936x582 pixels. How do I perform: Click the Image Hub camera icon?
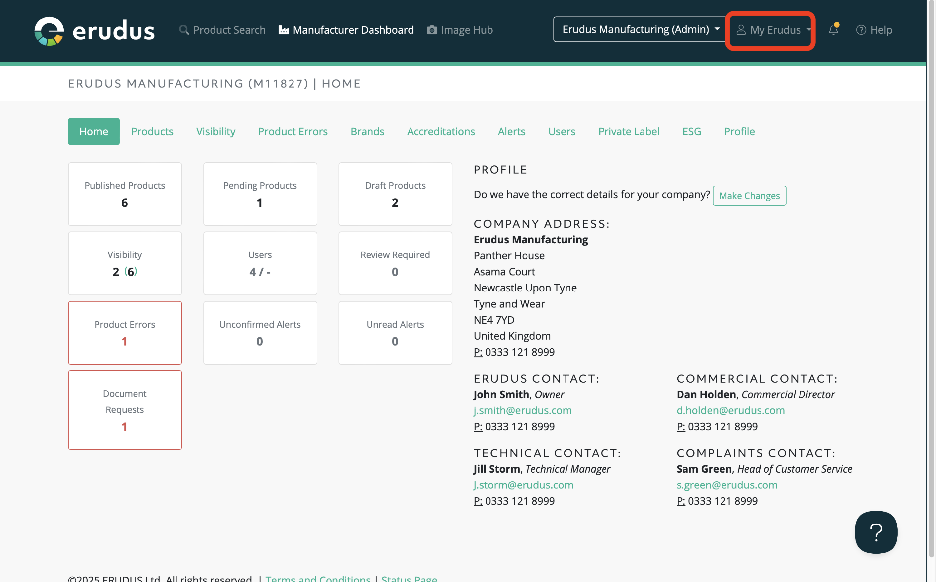pos(431,30)
